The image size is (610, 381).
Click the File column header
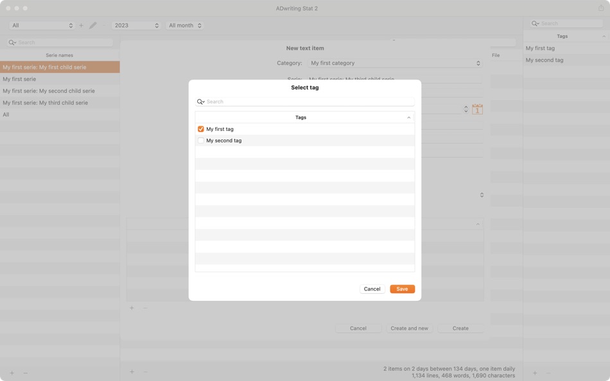496,55
